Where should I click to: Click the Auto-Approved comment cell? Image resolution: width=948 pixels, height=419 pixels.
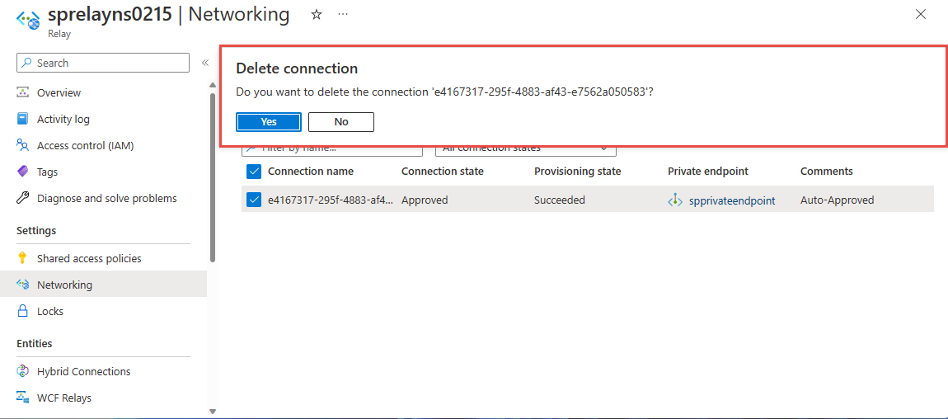(x=837, y=200)
